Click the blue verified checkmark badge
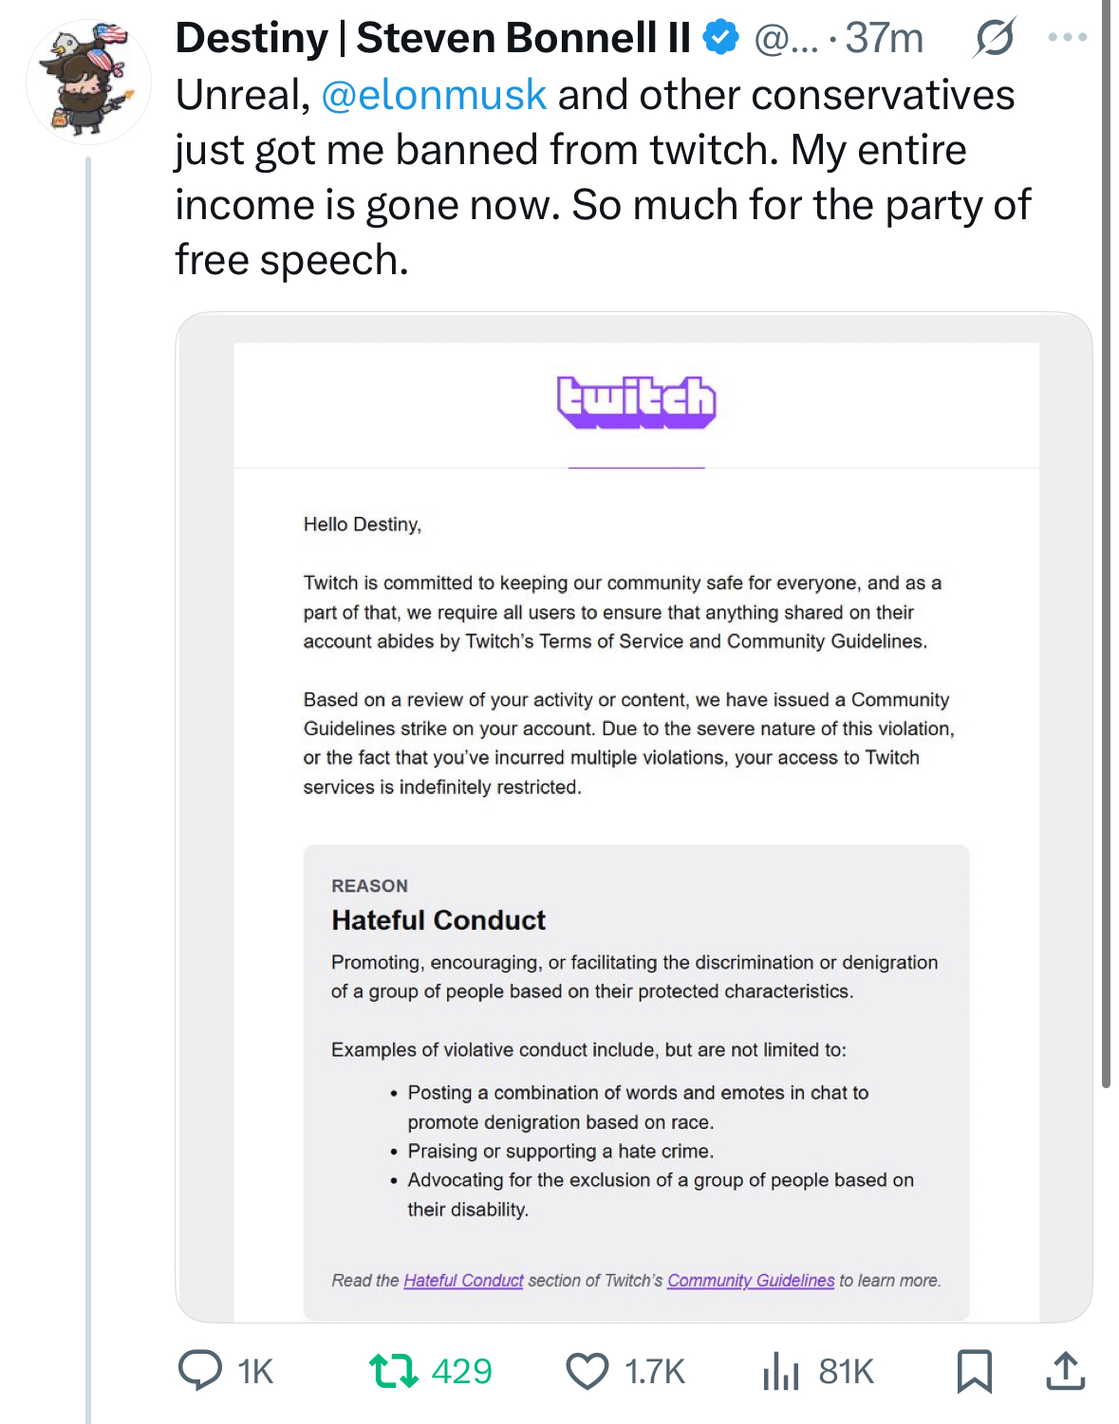 click(x=720, y=38)
